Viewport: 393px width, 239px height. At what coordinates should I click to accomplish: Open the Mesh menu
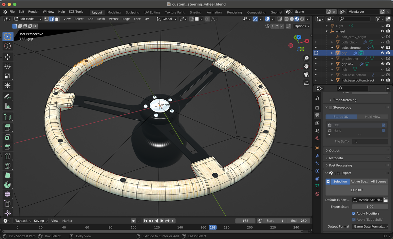101,19
